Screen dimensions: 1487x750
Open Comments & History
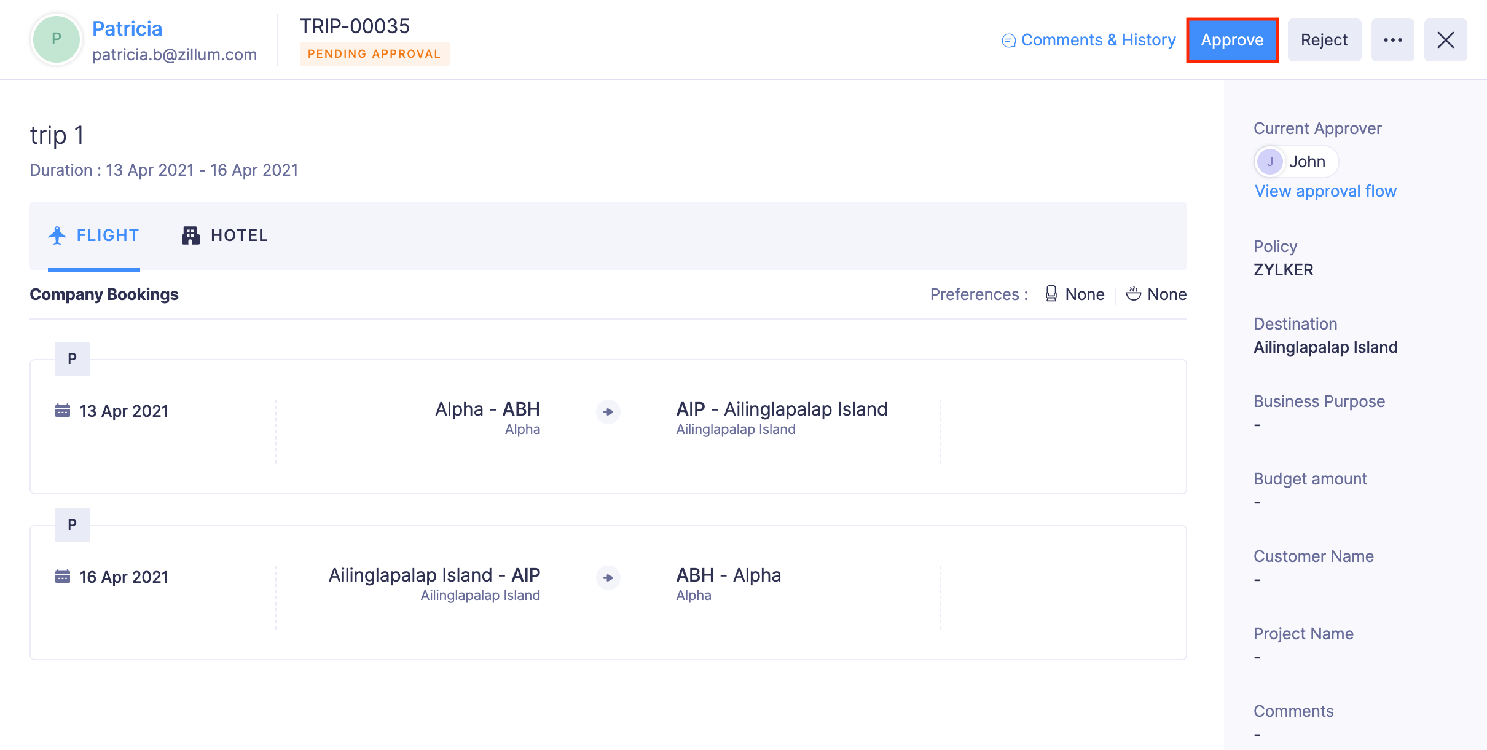click(x=1097, y=40)
